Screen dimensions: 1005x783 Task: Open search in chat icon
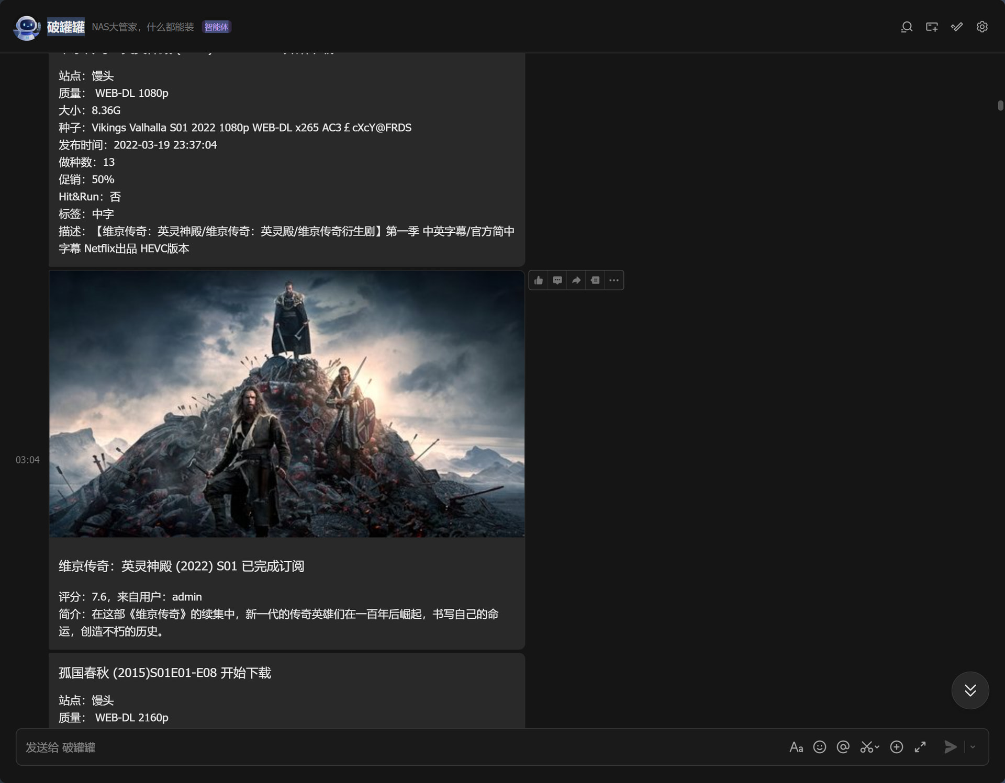tap(907, 27)
